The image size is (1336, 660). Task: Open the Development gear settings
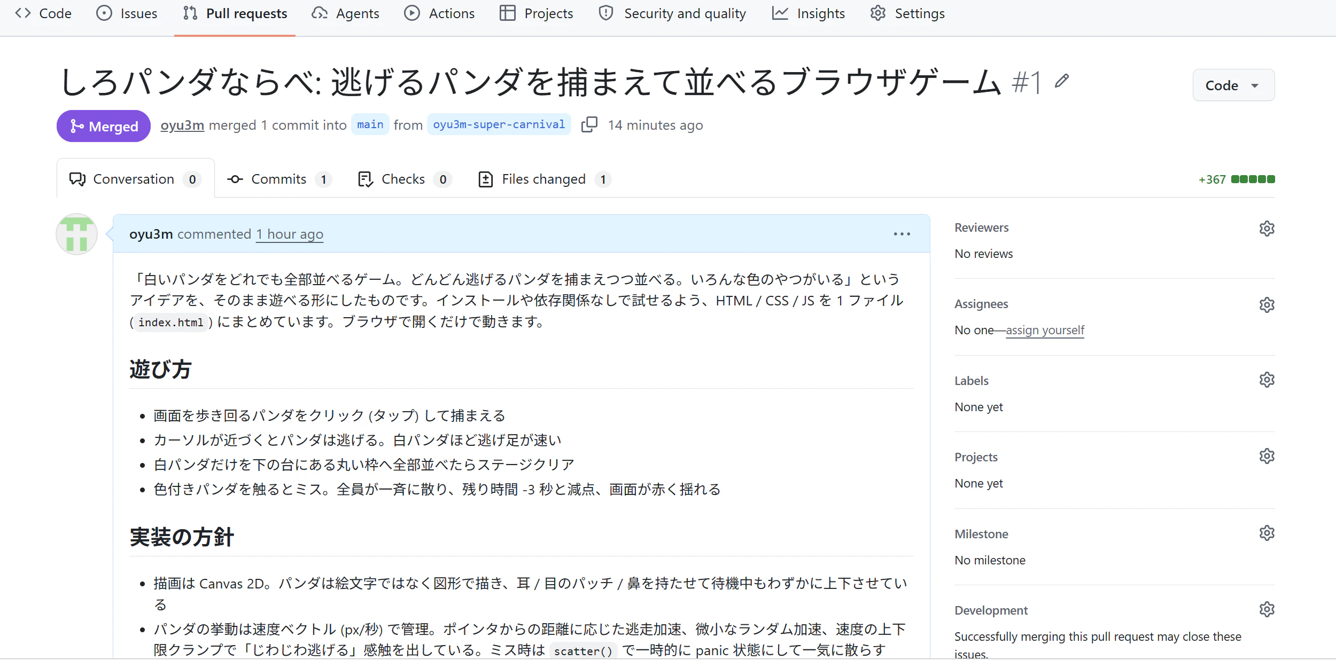point(1267,609)
